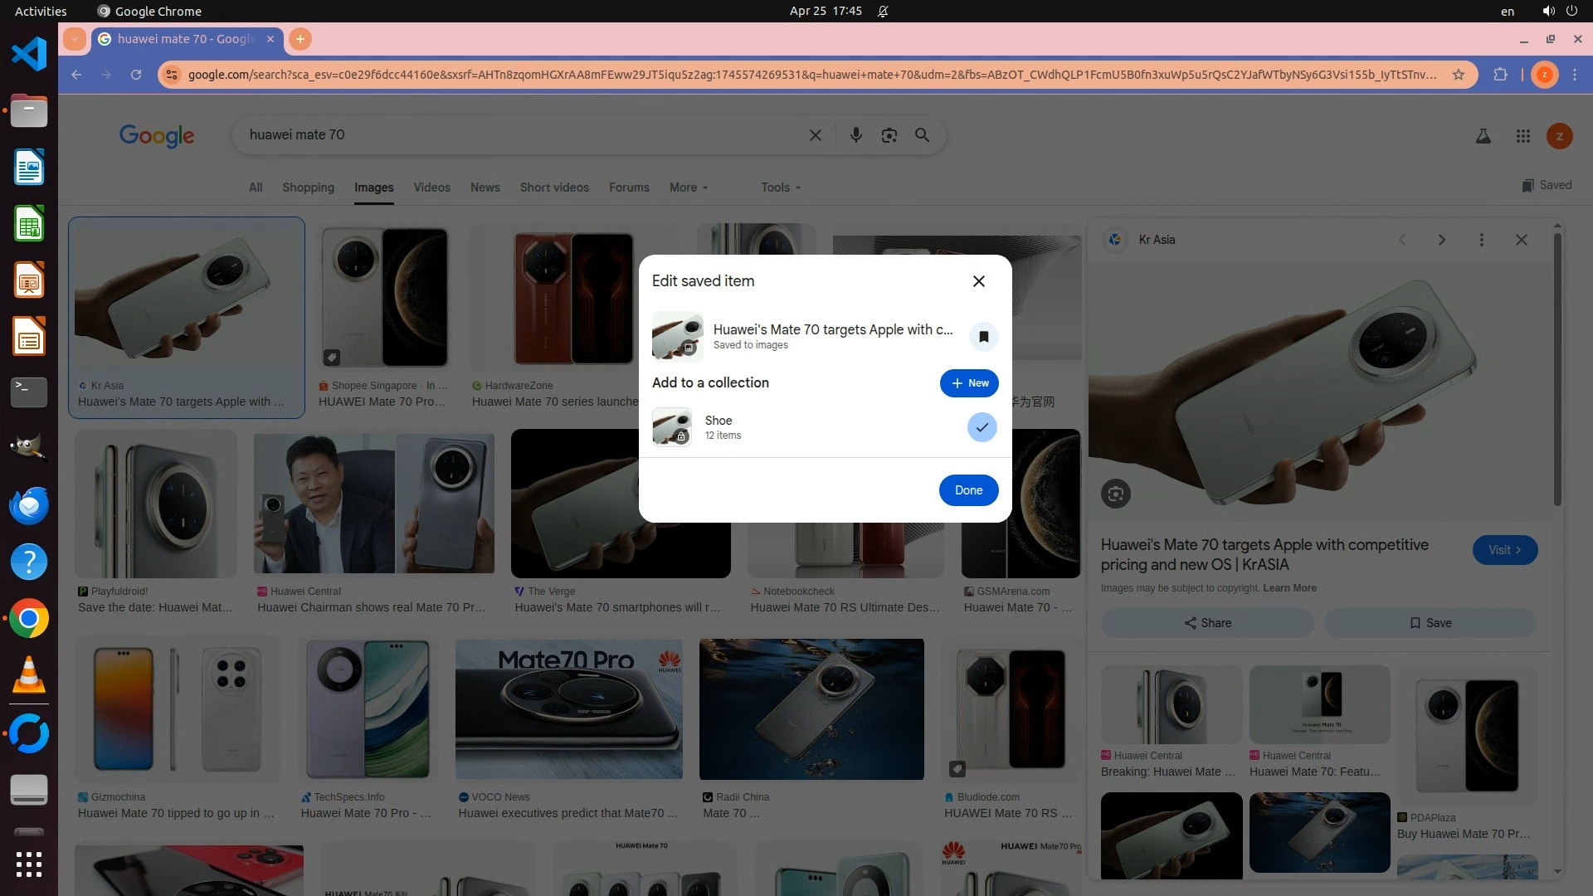Expand the Tools dropdown
The width and height of the screenshot is (1593, 896).
780,187
